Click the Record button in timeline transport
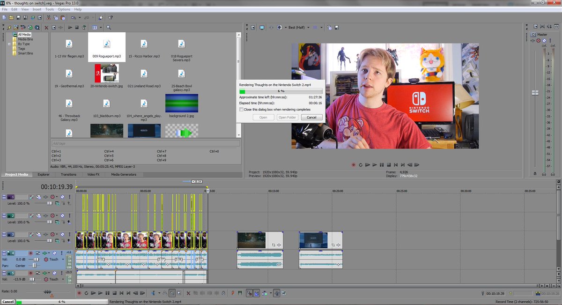The image size is (562, 305). tap(79, 293)
